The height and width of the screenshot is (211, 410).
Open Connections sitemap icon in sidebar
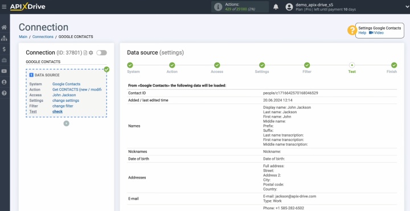point(4,38)
